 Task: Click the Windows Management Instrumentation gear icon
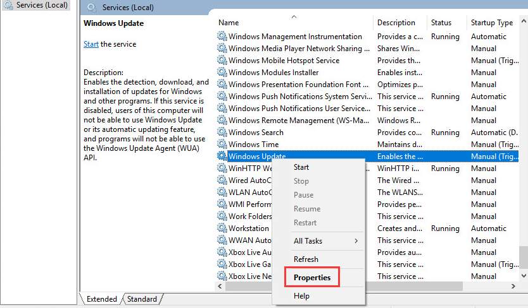222,36
